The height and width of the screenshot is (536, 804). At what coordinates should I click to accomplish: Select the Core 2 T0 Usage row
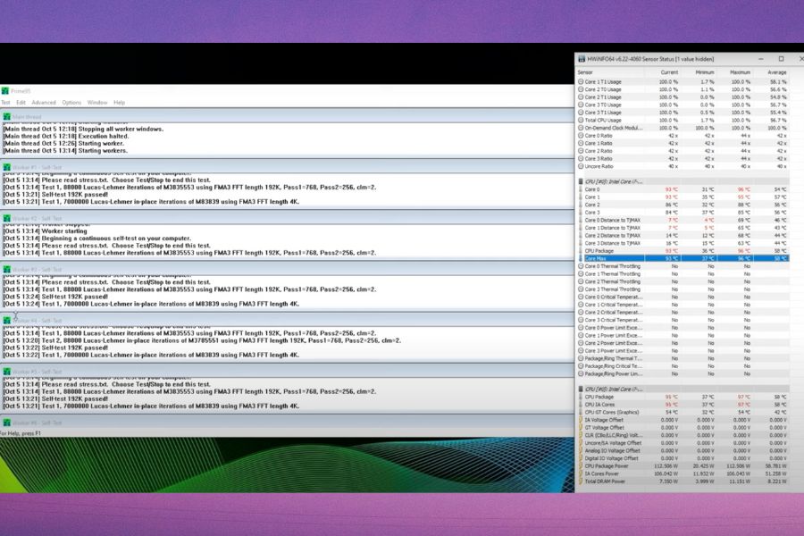pos(683,89)
